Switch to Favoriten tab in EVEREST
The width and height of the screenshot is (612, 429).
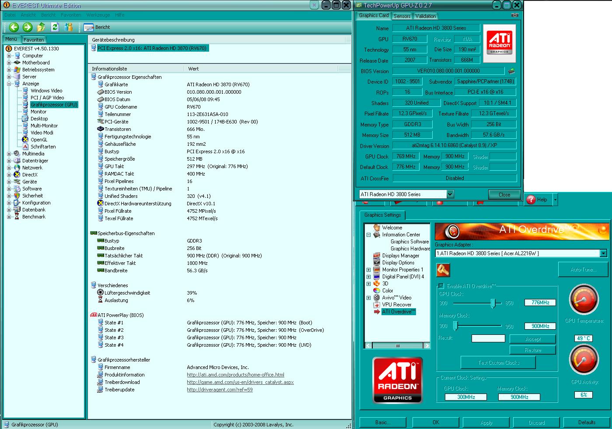coord(34,39)
